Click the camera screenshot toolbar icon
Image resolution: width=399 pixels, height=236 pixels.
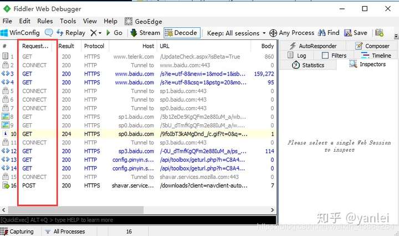coord(379,33)
